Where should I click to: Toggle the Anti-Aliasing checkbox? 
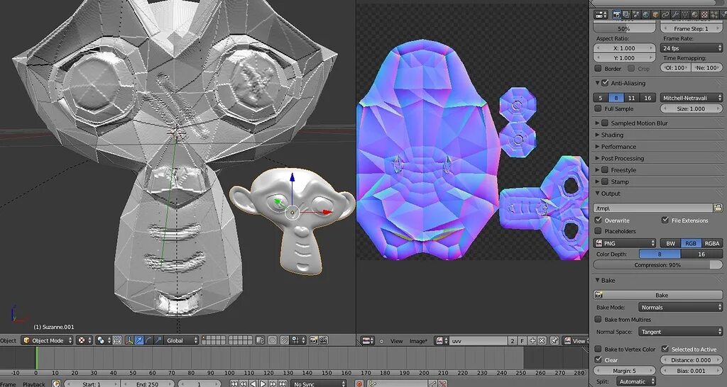pos(605,84)
